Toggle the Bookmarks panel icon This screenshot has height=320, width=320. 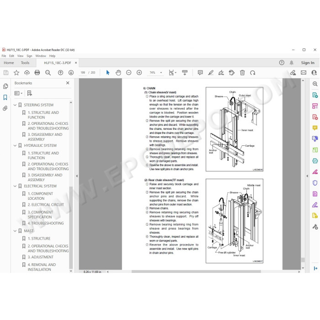[5, 97]
